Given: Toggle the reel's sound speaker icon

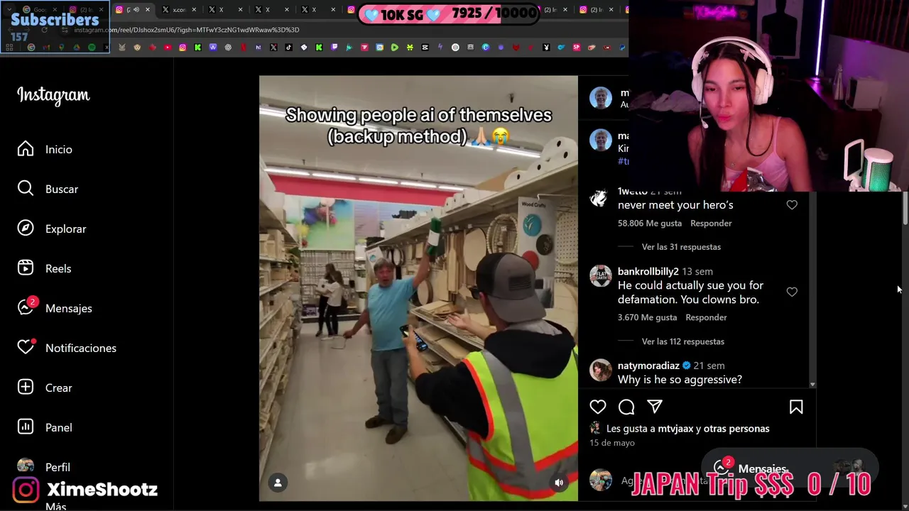Looking at the screenshot, I should [x=559, y=483].
